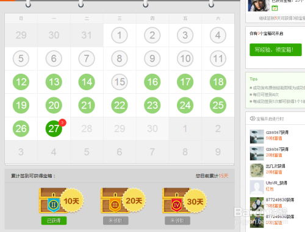Click the first czssbs7 user avatar
Screen dimensions: 305x232
pos(257,136)
